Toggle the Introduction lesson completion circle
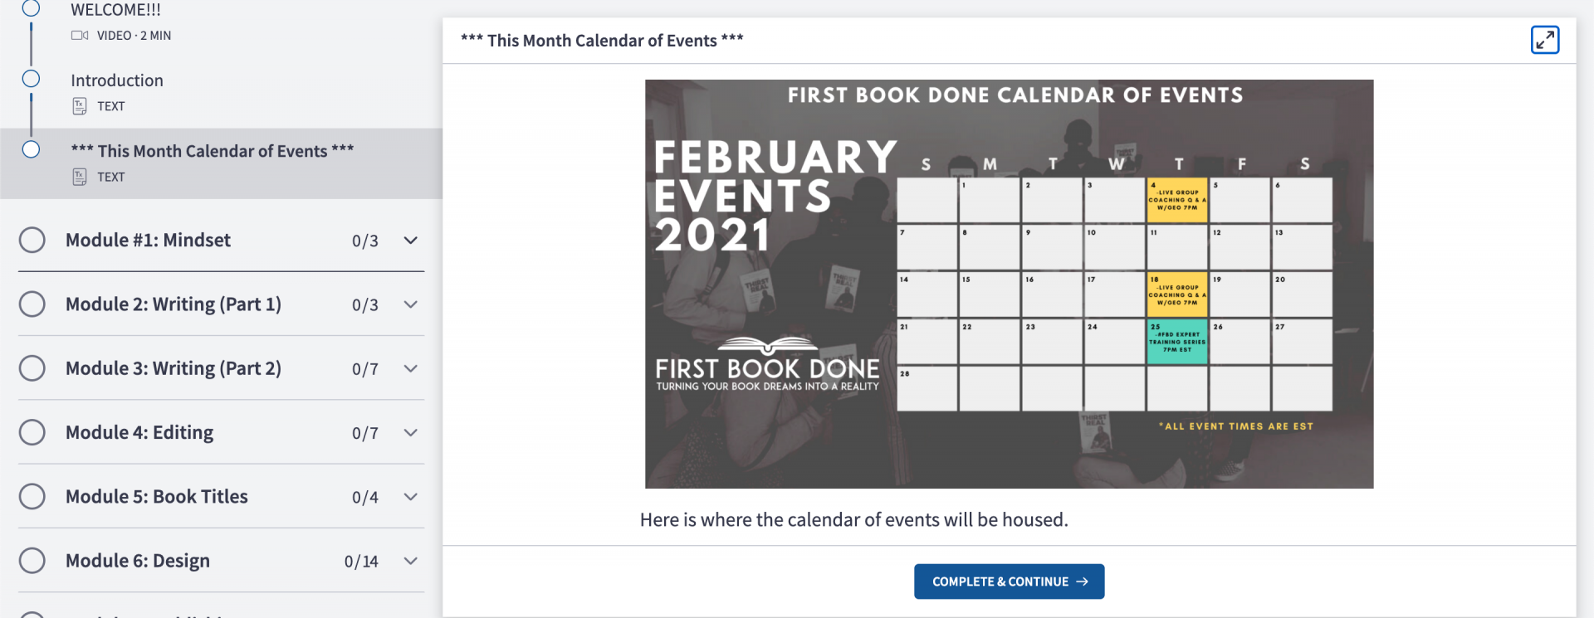The height and width of the screenshot is (618, 1594). click(x=32, y=79)
